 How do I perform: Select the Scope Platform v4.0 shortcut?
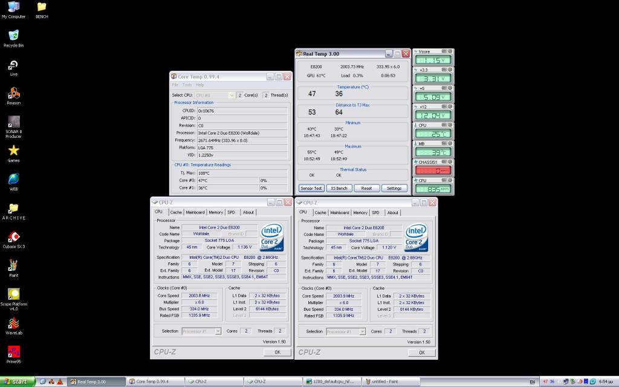point(13,299)
